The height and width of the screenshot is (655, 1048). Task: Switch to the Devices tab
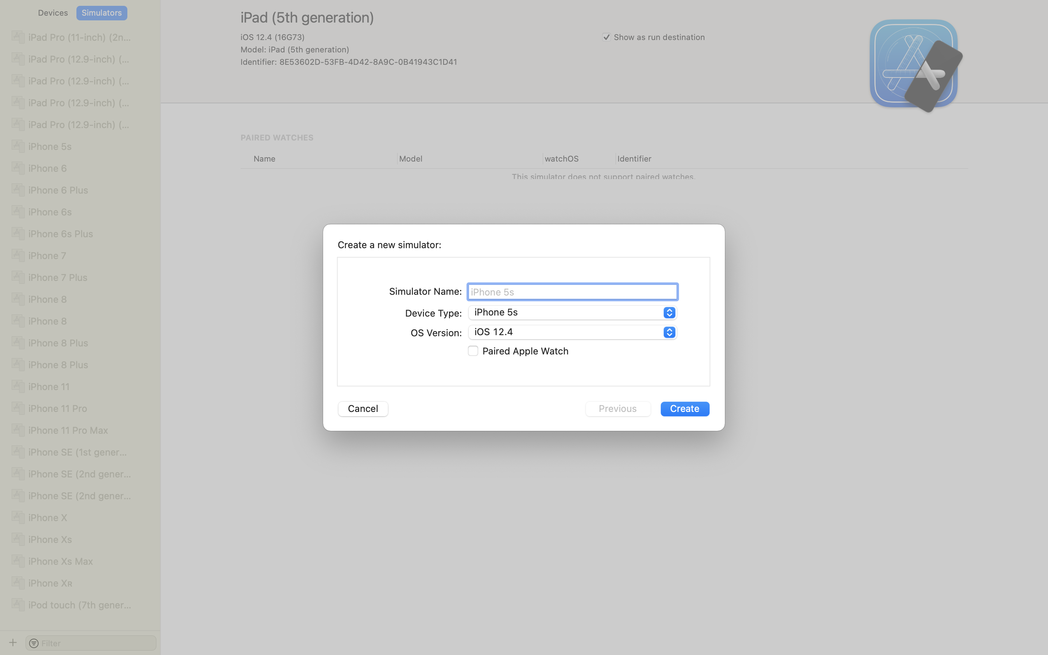pos(53,13)
